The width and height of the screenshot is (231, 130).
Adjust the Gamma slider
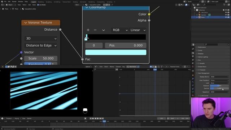click(219, 88)
